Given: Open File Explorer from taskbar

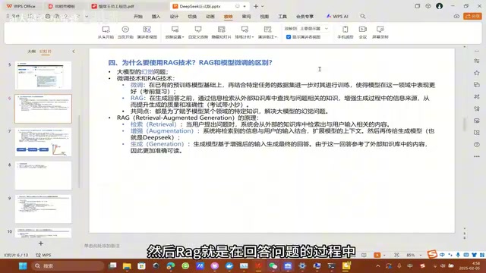Looking at the screenshot, I should pyautogui.click(x=127, y=266).
